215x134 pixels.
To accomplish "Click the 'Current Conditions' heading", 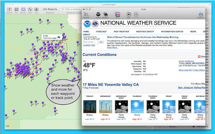I will click(100, 55).
